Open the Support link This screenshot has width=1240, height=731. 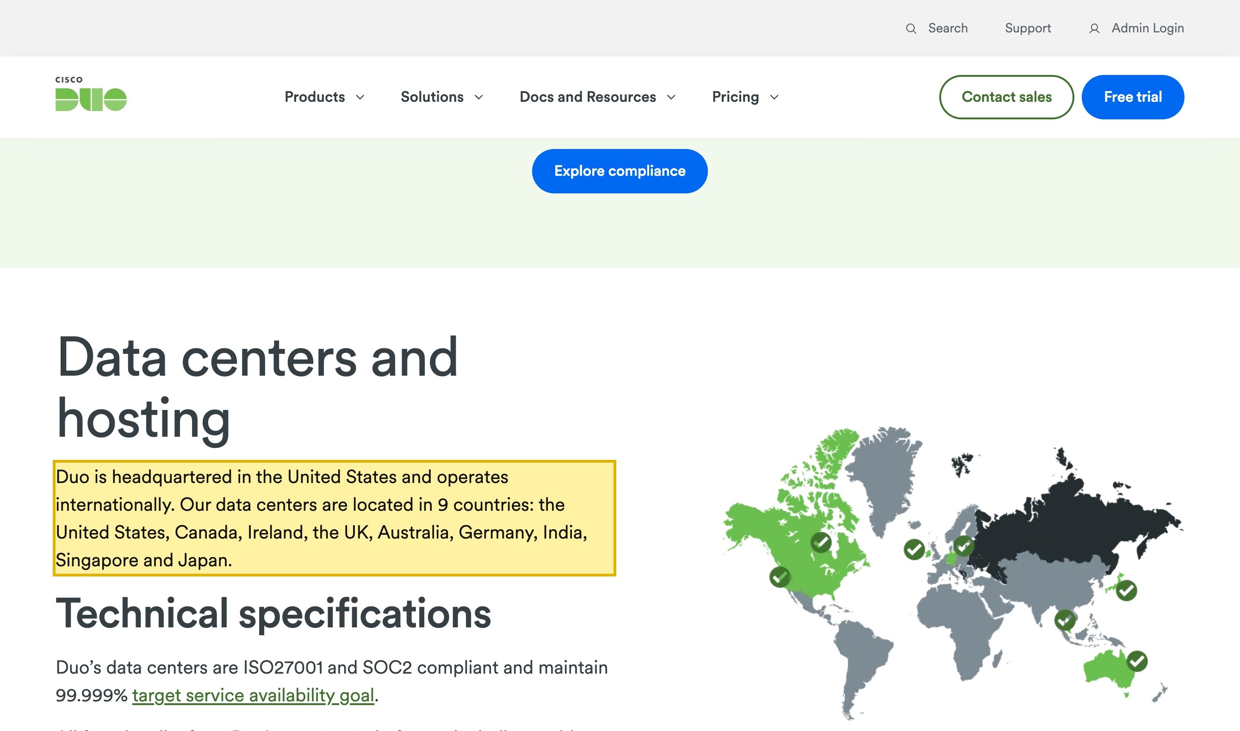tap(1028, 28)
